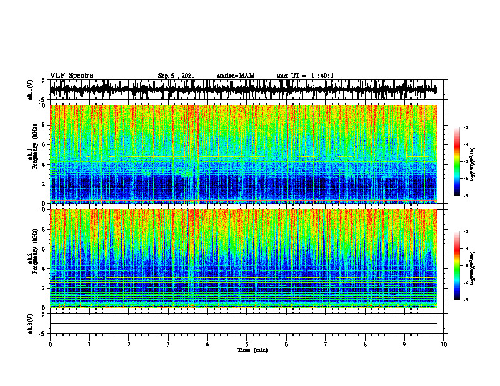Viewport: 500px width, 386px height.
Task: Click the ch.2 spectrogram color scale bar
Action: (457, 266)
